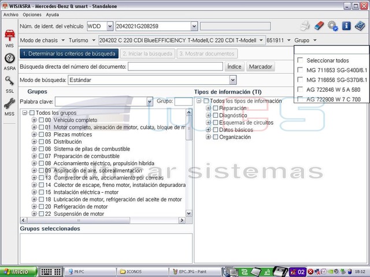Open the SSL key module
Image resolution: width=370 pixels, height=277 pixels.
9,85
